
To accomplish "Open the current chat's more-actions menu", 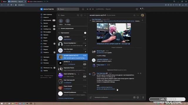I will point(138,15).
